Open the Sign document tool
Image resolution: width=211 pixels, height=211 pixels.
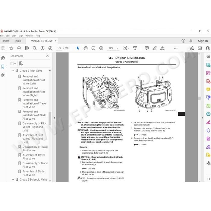[x=162, y=48]
